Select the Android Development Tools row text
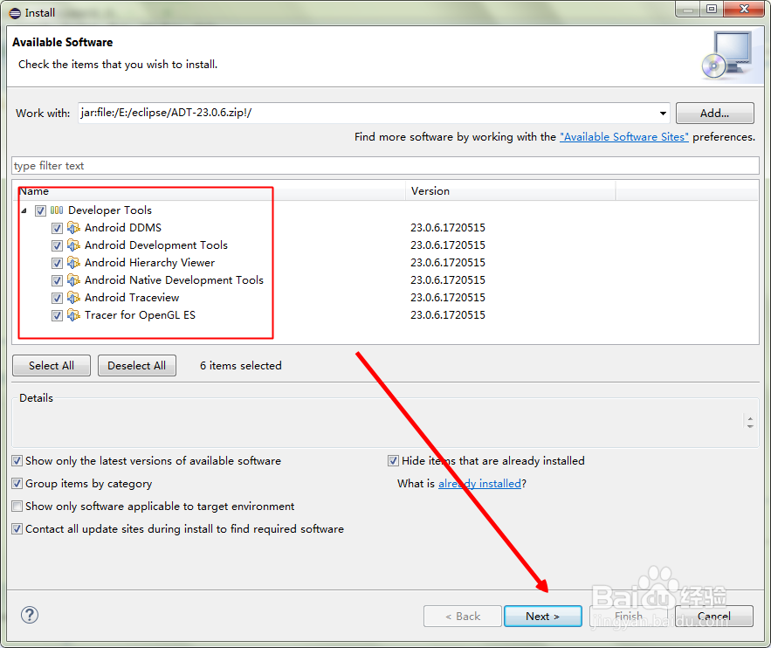The image size is (771, 648). click(x=156, y=245)
